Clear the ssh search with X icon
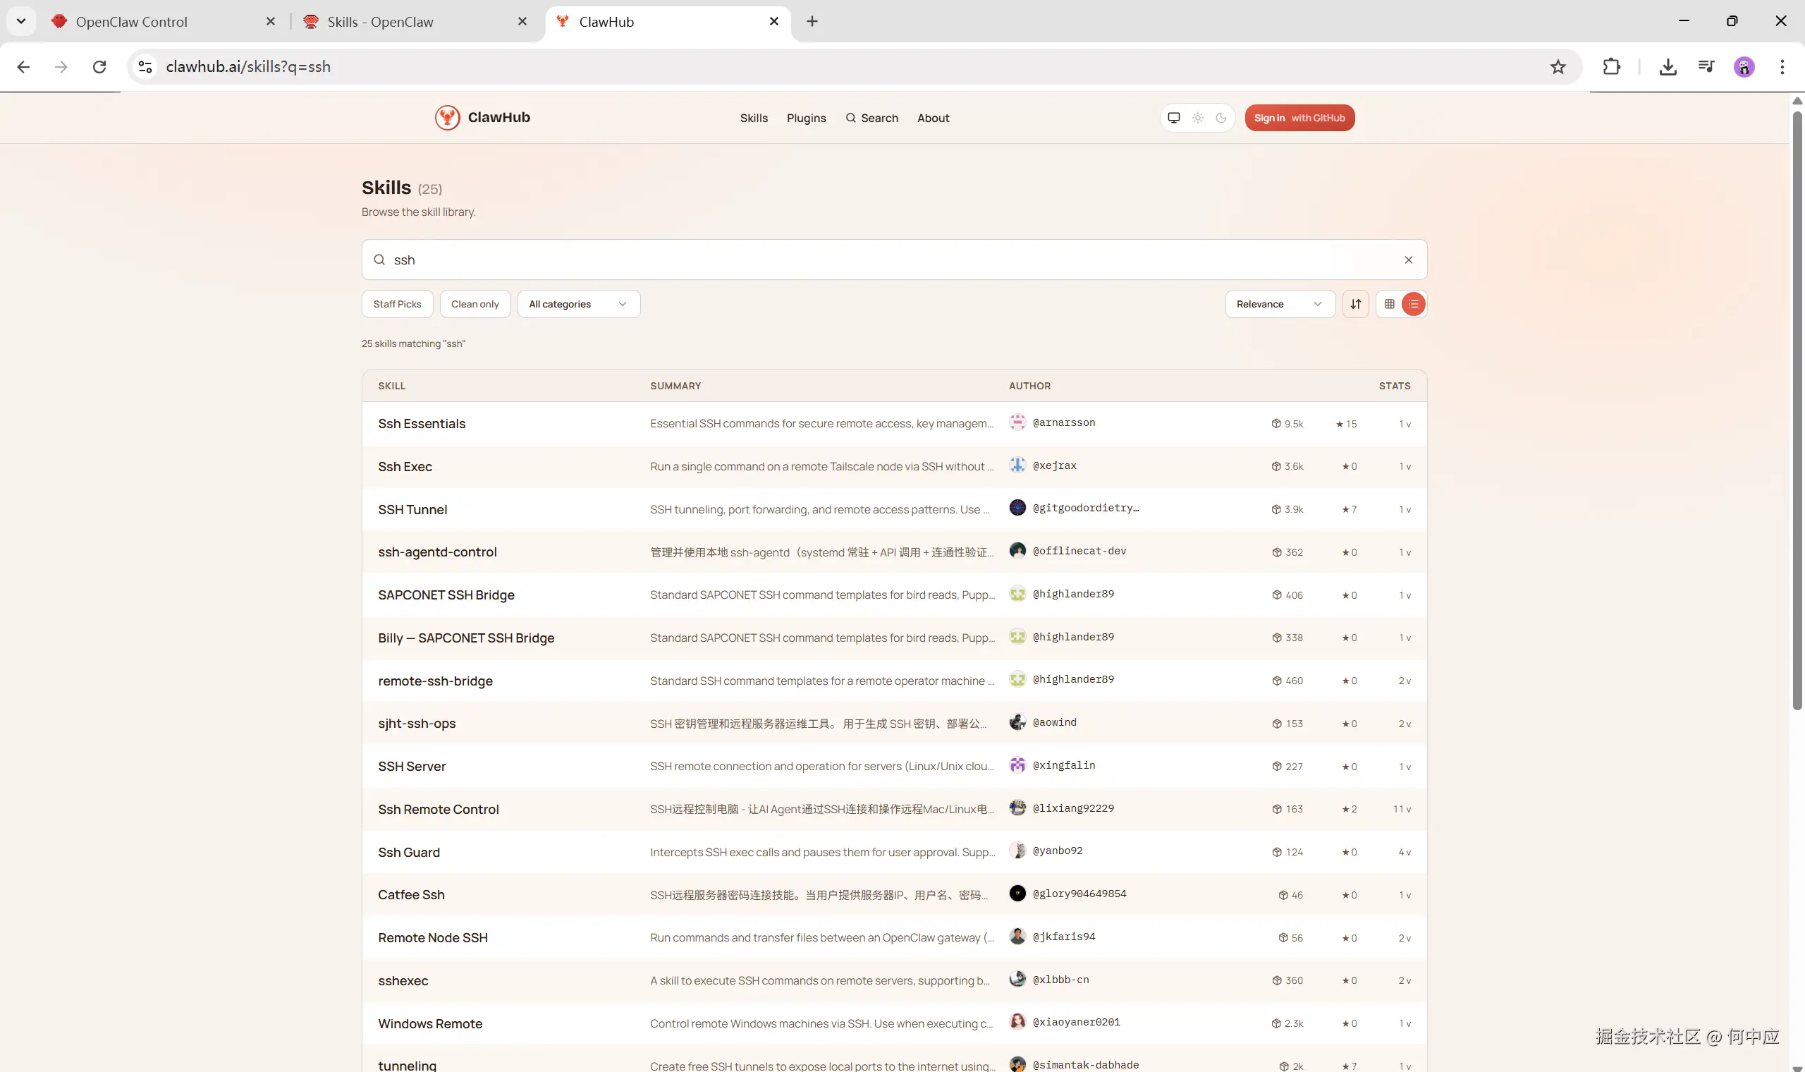Image resolution: width=1805 pixels, height=1072 pixels. pyautogui.click(x=1408, y=260)
